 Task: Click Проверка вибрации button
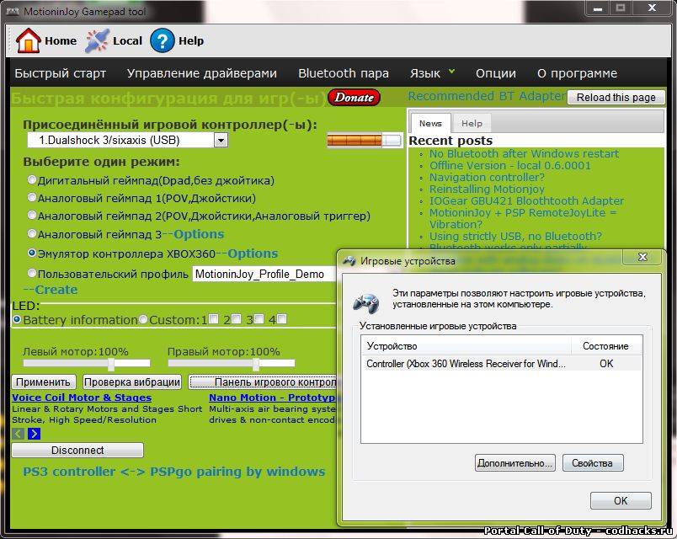[x=131, y=382]
